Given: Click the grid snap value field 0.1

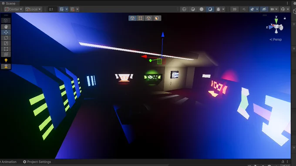Looking at the screenshot, I should [x=52, y=9].
